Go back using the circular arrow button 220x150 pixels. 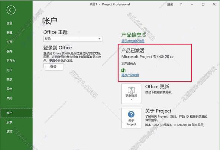[x=11, y=10]
